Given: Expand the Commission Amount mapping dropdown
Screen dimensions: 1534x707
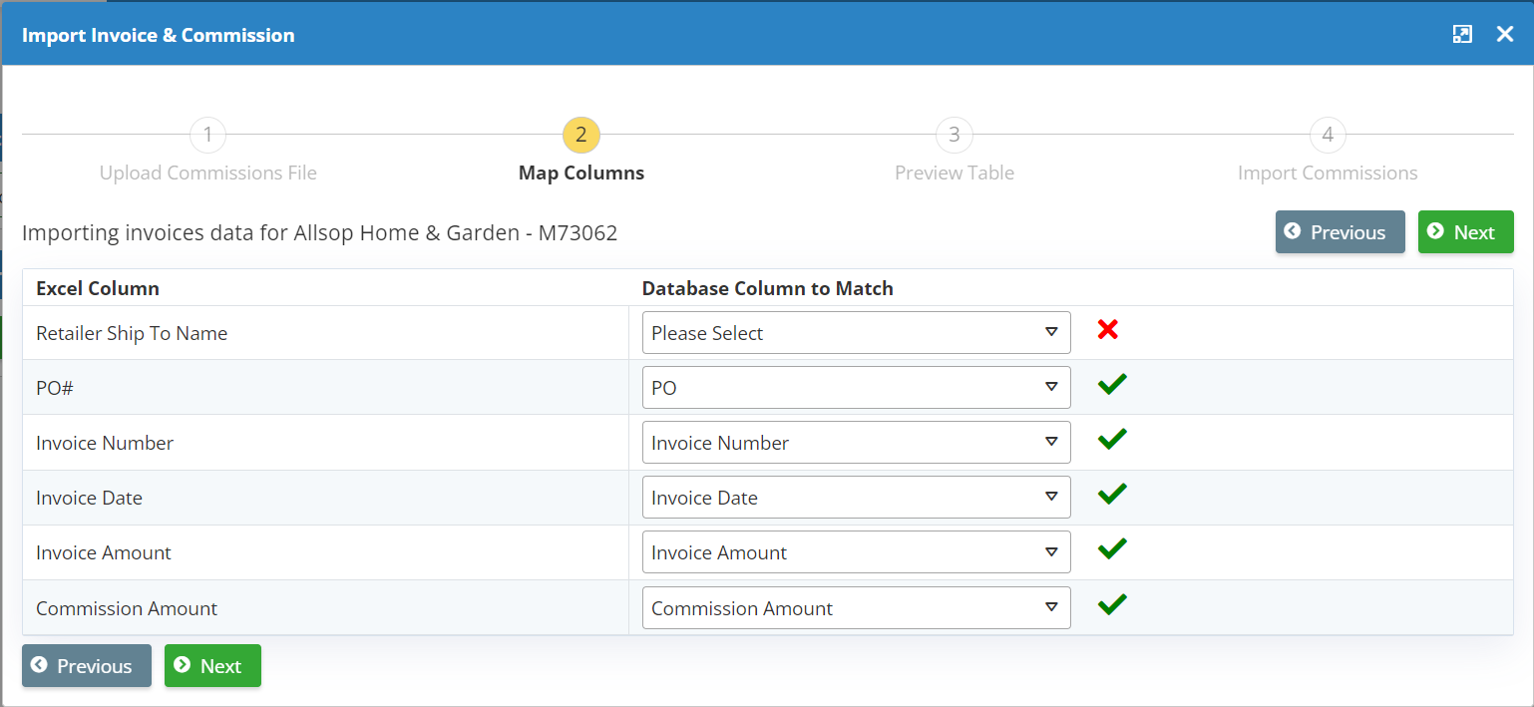Looking at the screenshot, I should point(856,608).
